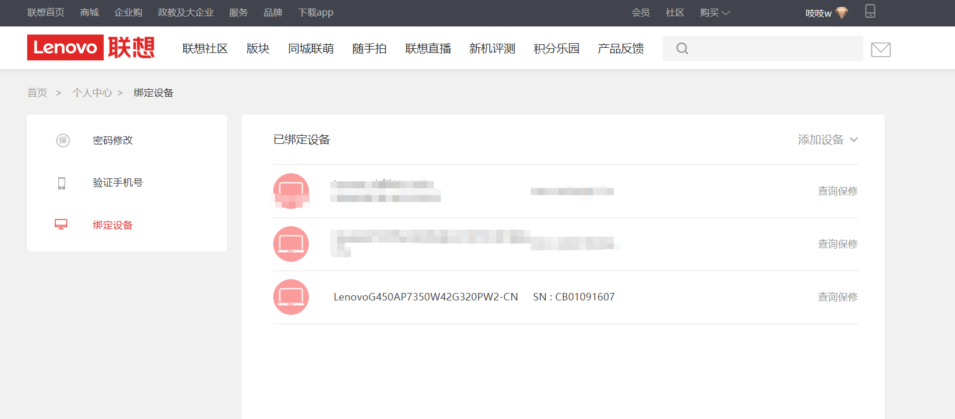The width and height of the screenshot is (955, 419).
Task: Expand the 购买 dropdown in top bar
Action: [x=715, y=13]
